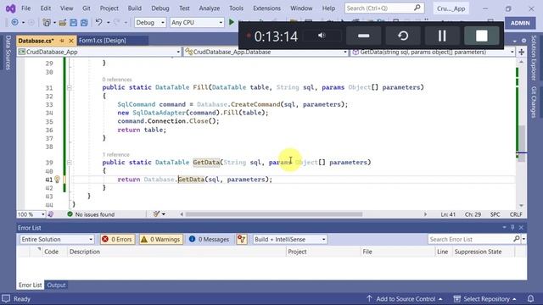Screen dimensions: 543x305
Task: Click Add to Source Control
Action: [x=404, y=299]
